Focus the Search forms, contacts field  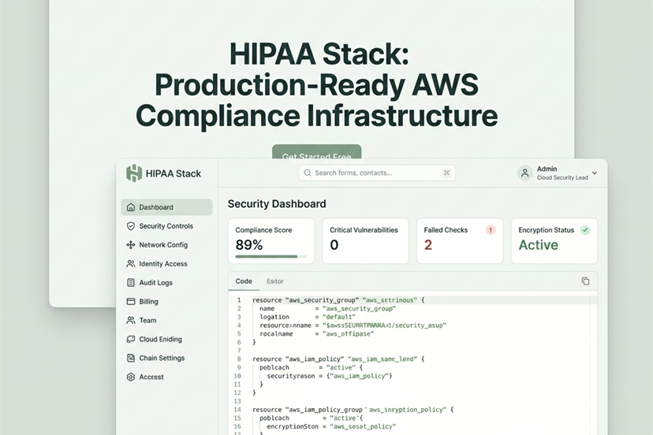377,173
